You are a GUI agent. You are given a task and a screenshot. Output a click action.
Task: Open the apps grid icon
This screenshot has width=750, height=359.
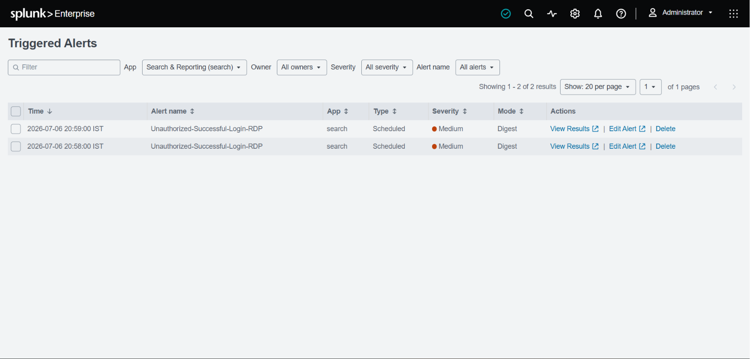click(733, 14)
